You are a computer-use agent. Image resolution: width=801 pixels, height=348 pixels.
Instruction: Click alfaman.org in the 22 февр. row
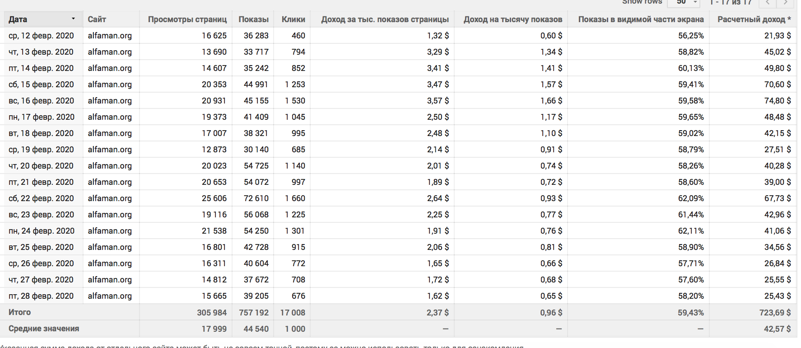coord(110,198)
